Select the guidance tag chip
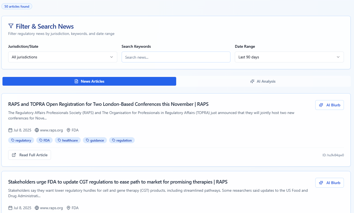Screen dimensions: 354x213 pyautogui.click(x=95, y=140)
